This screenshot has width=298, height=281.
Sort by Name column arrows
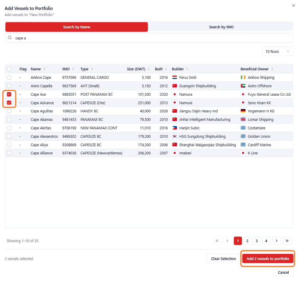click(x=44, y=69)
